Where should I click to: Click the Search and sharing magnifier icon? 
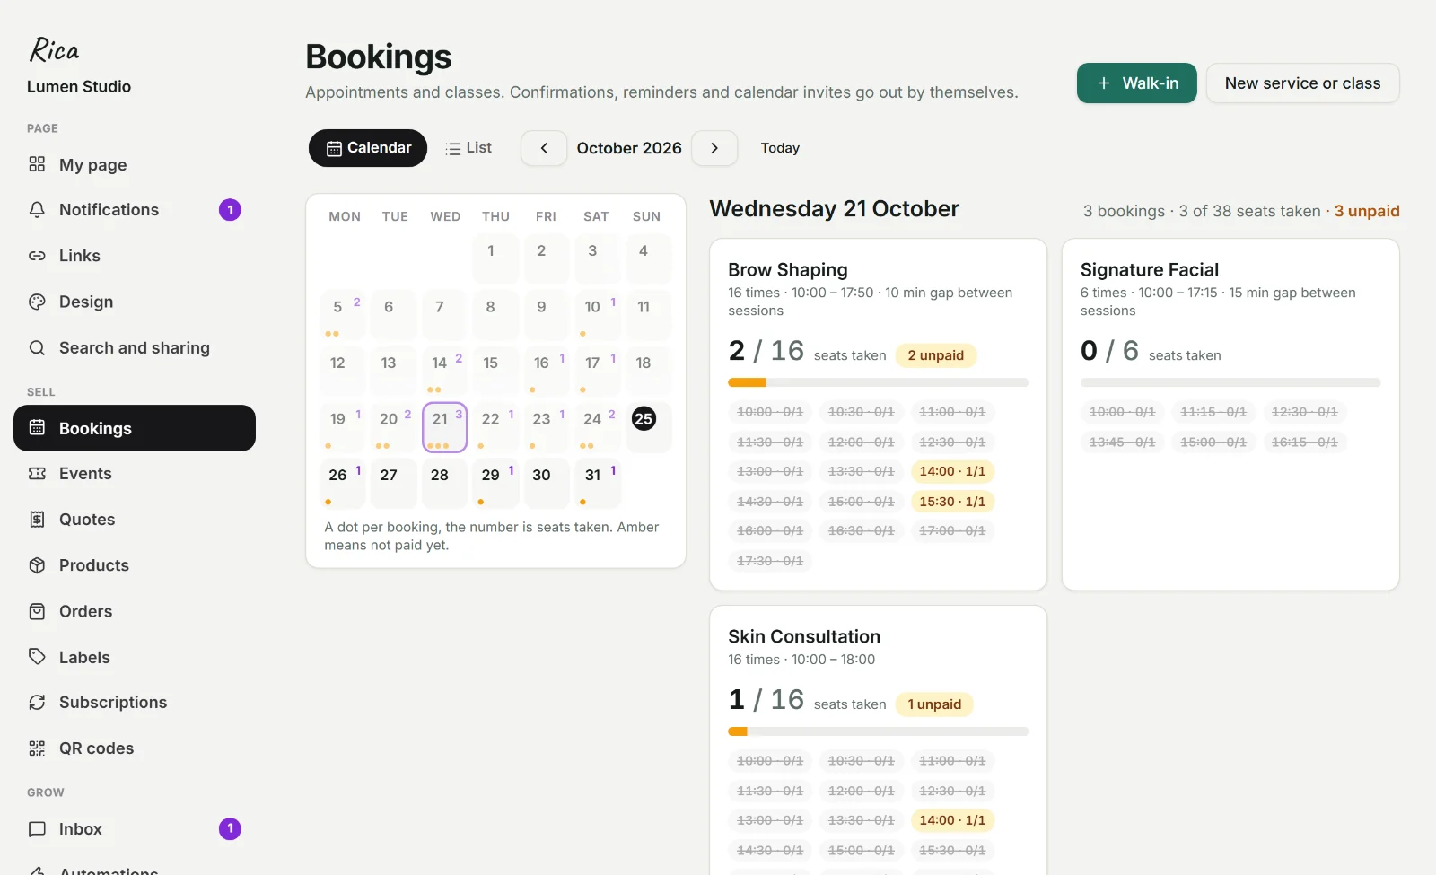coord(37,348)
